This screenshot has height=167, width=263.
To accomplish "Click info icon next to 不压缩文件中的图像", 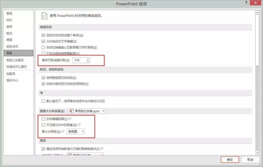I will point(79,124).
